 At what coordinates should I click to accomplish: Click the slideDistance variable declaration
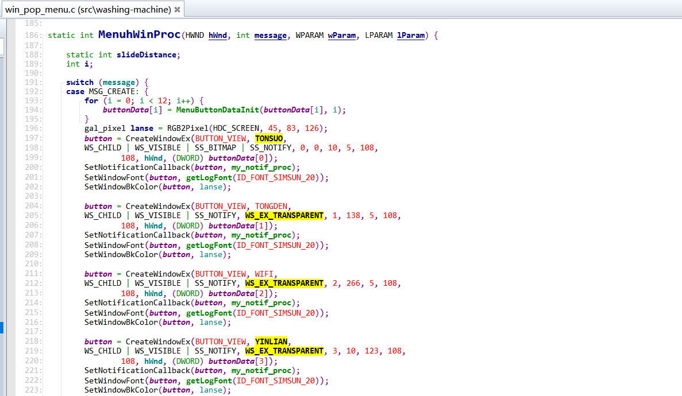coord(146,55)
